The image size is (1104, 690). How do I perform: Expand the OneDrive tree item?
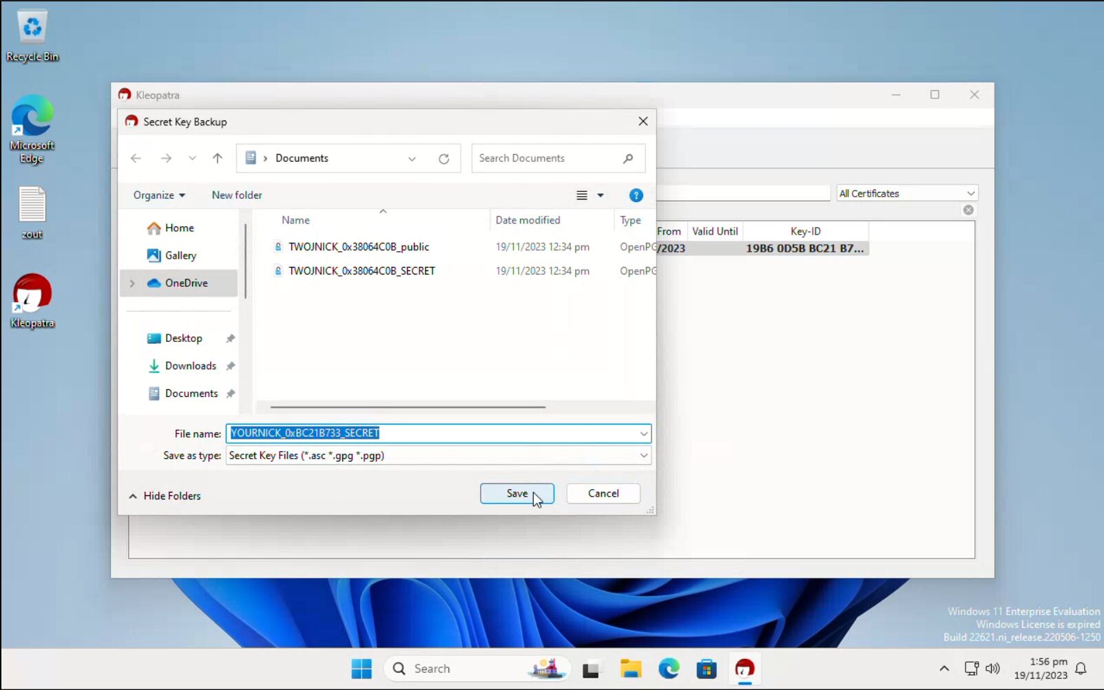tap(132, 283)
